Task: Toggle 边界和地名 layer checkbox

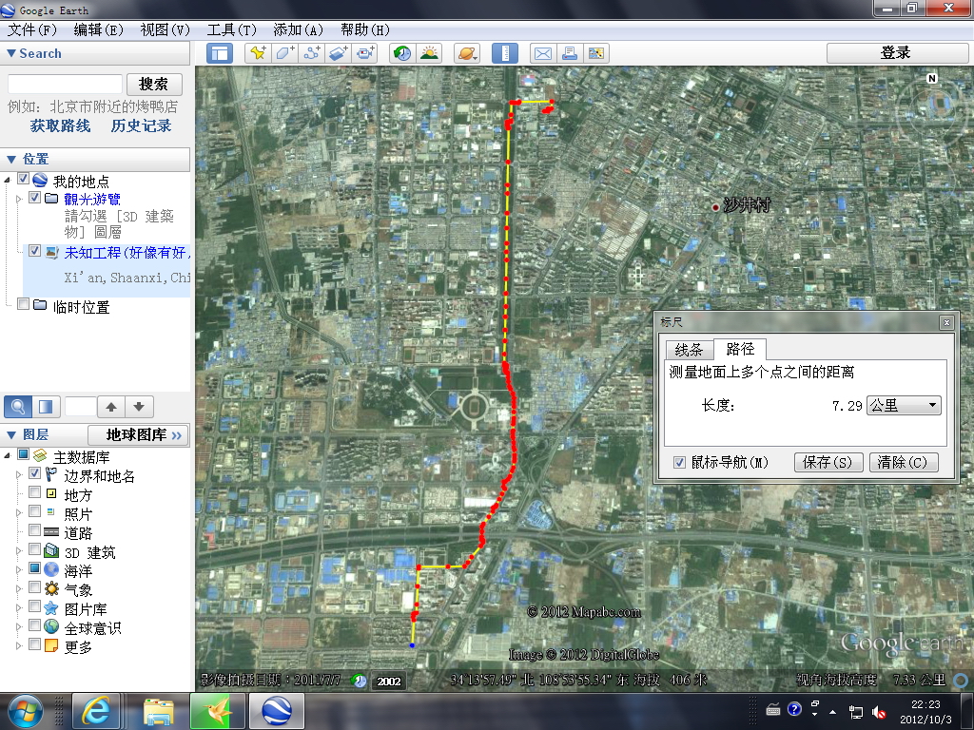Action: pos(34,473)
